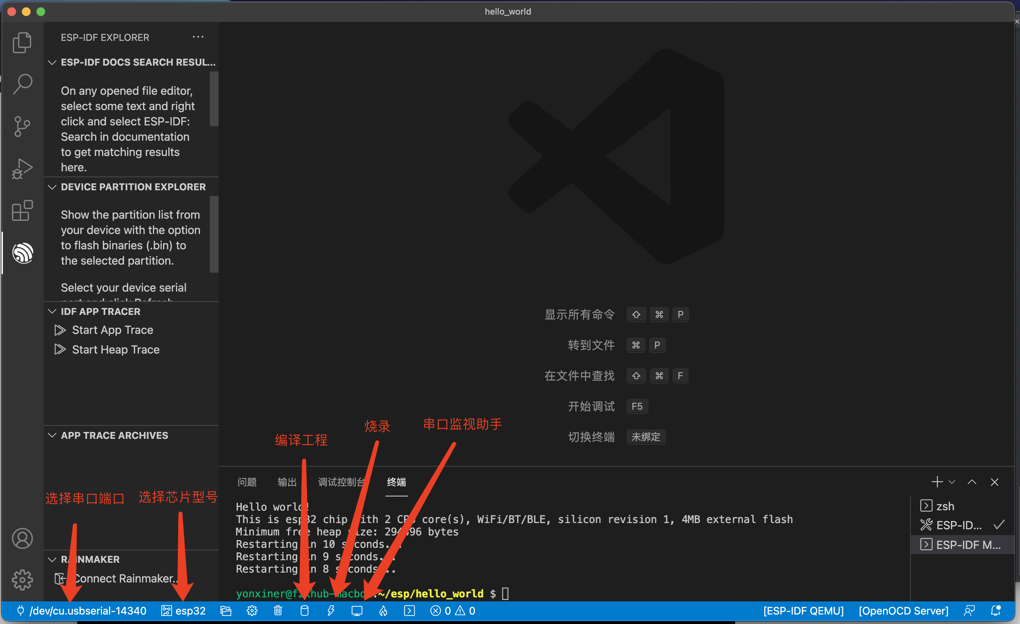Click the terminal prompt input area
The image size is (1020, 624).
tap(505, 593)
